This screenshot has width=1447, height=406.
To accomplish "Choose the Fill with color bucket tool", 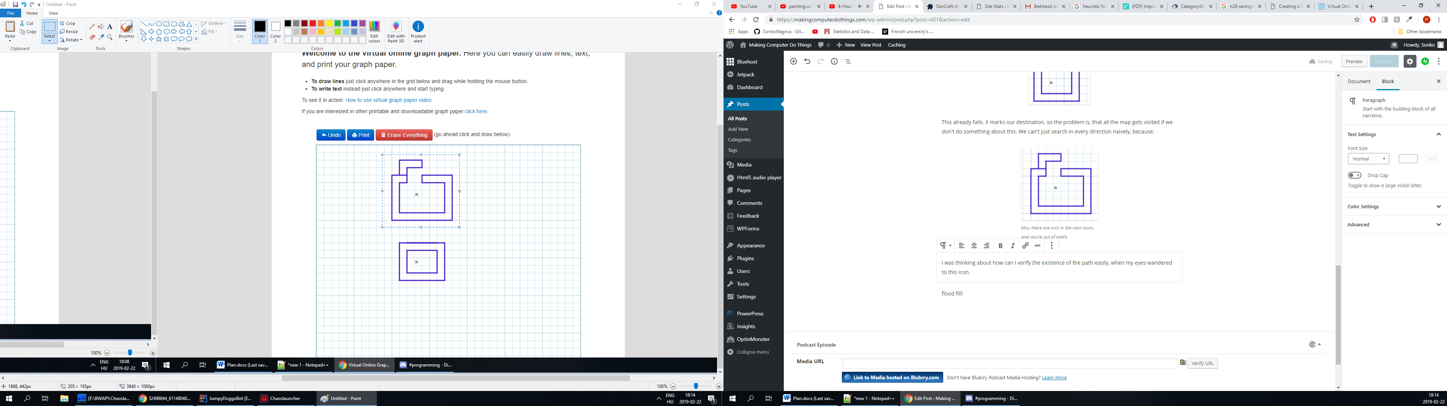I will [101, 26].
